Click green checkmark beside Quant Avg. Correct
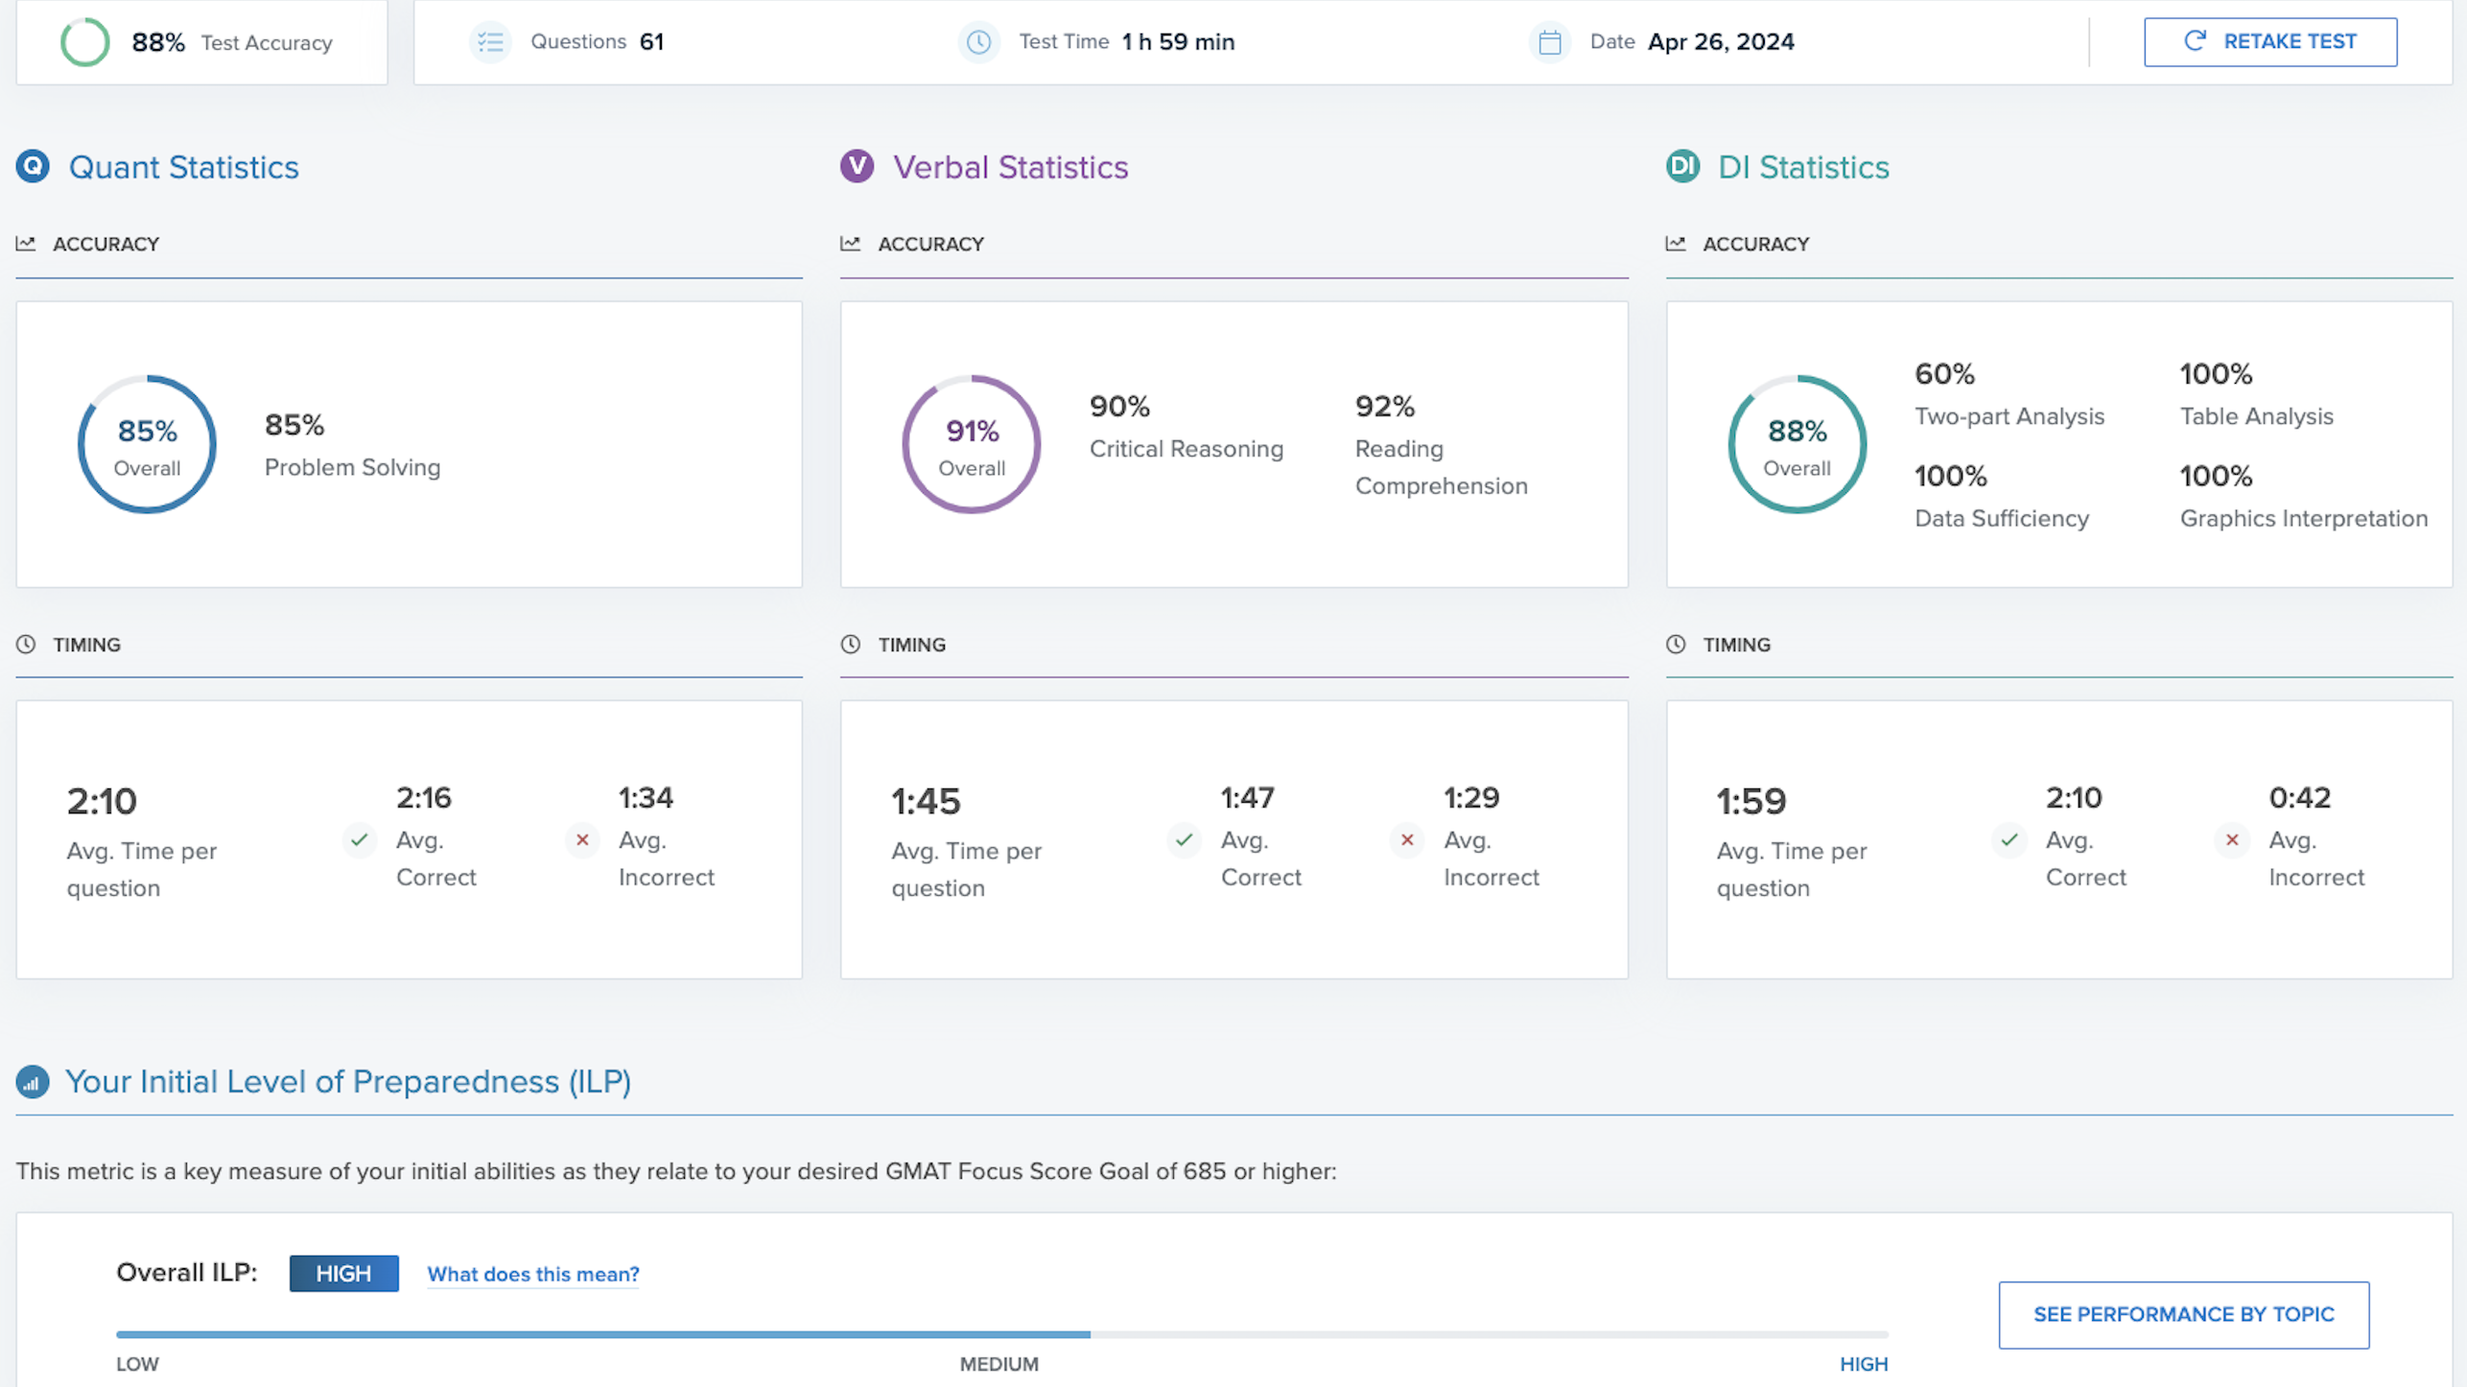Screen dimensions: 2467x1387 [360, 840]
